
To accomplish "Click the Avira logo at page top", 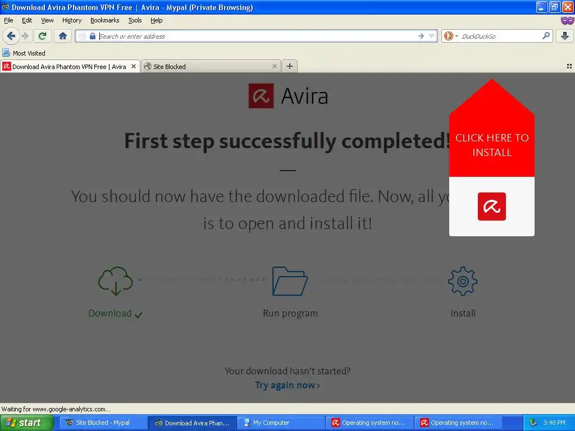I will pyautogui.click(x=288, y=95).
